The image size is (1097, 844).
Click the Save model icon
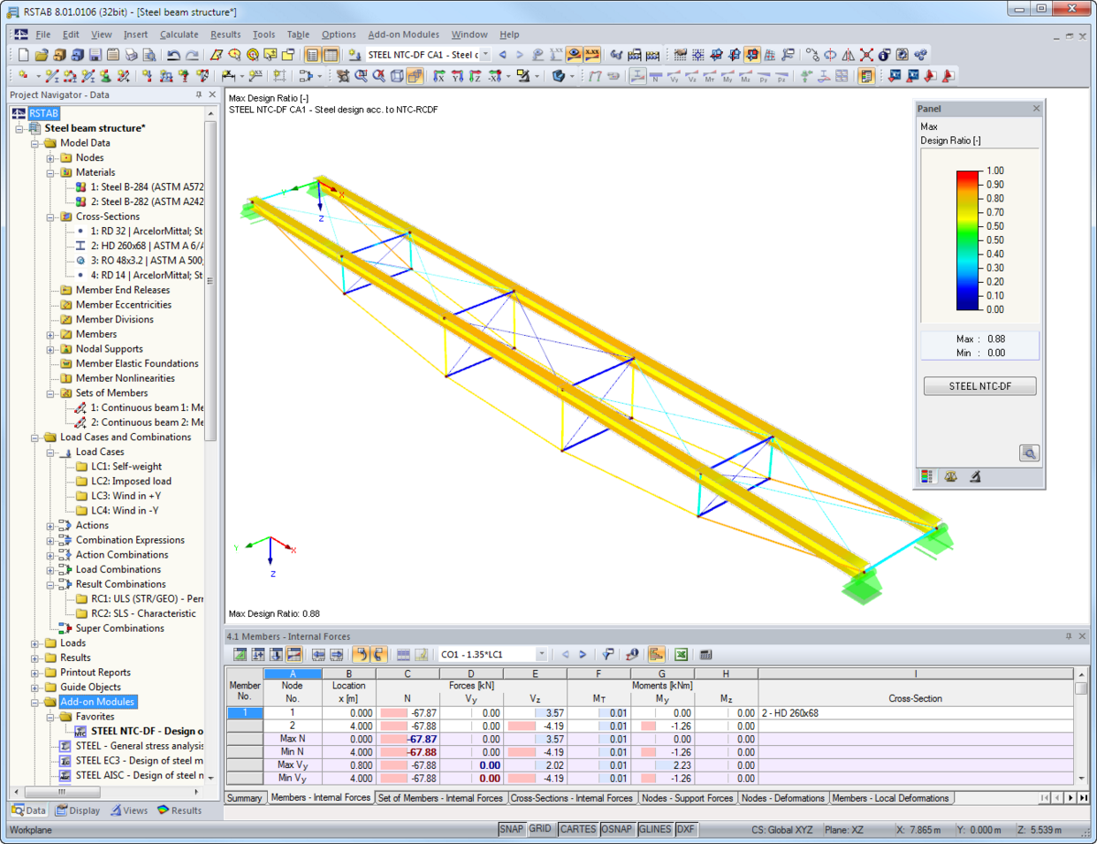[94, 55]
